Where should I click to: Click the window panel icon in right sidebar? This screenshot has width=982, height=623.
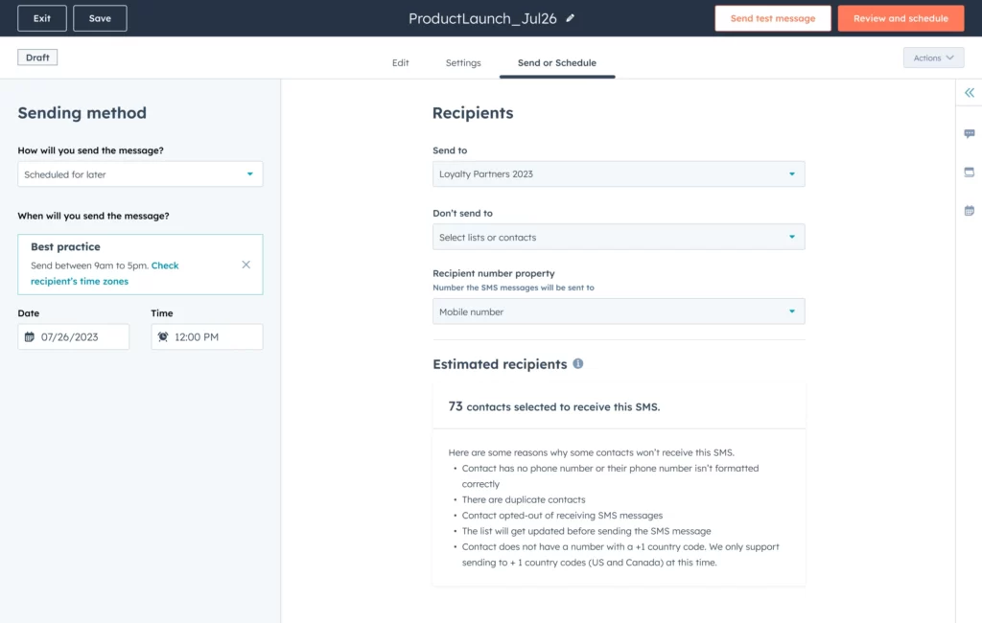(969, 173)
